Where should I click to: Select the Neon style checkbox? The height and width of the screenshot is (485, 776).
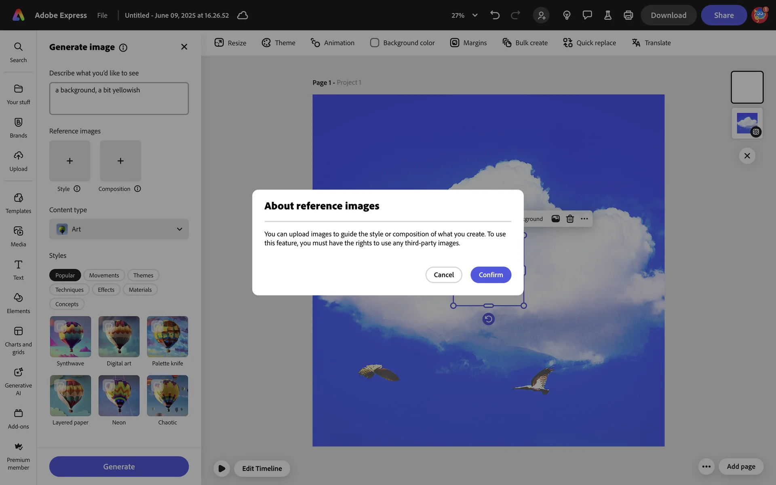click(x=109, y=385)
